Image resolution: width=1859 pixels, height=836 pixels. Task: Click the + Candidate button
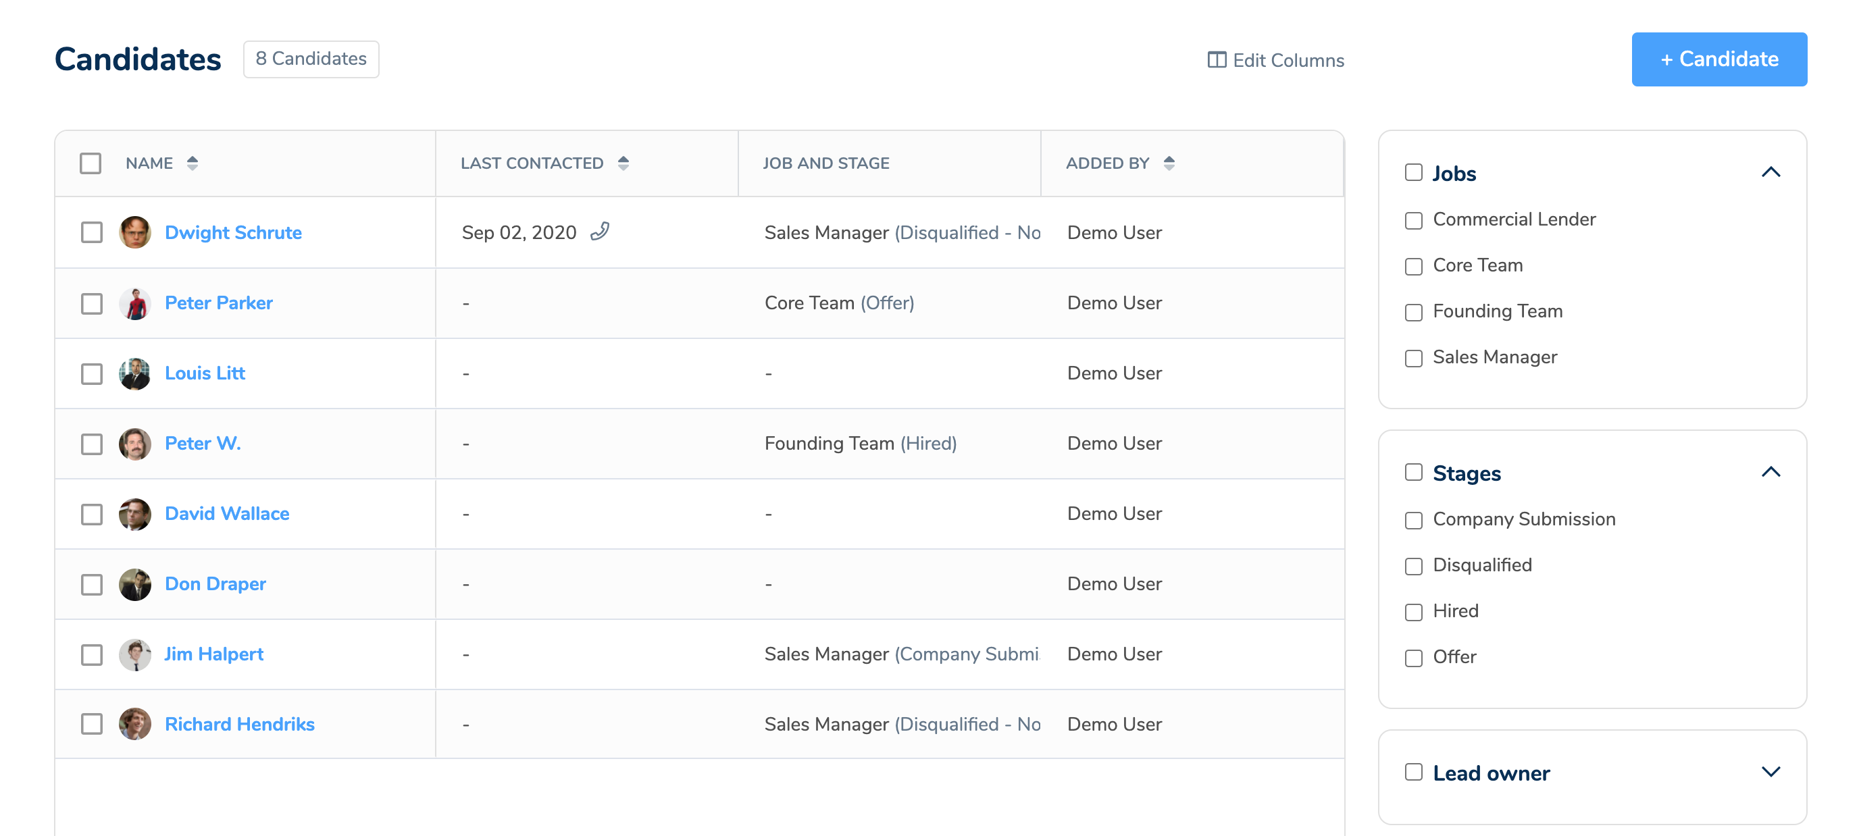pyautogui.click(x=1718, y=59)
